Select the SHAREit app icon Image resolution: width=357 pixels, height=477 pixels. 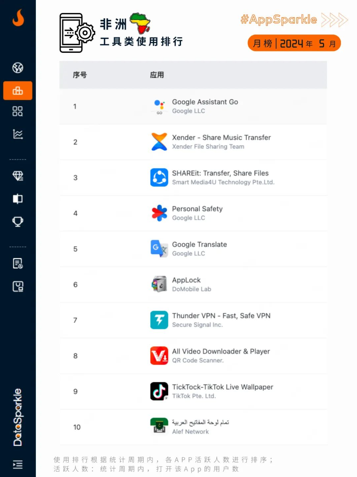coord(159,177)
